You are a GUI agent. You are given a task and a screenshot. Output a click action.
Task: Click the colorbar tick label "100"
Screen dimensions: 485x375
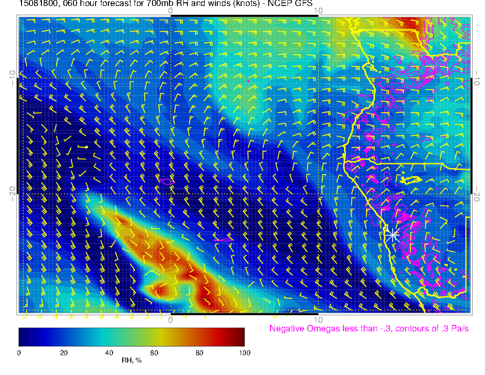244,352
